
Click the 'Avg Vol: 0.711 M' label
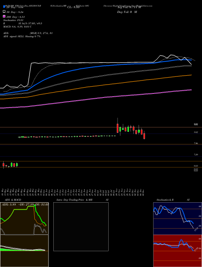[129, 7]
